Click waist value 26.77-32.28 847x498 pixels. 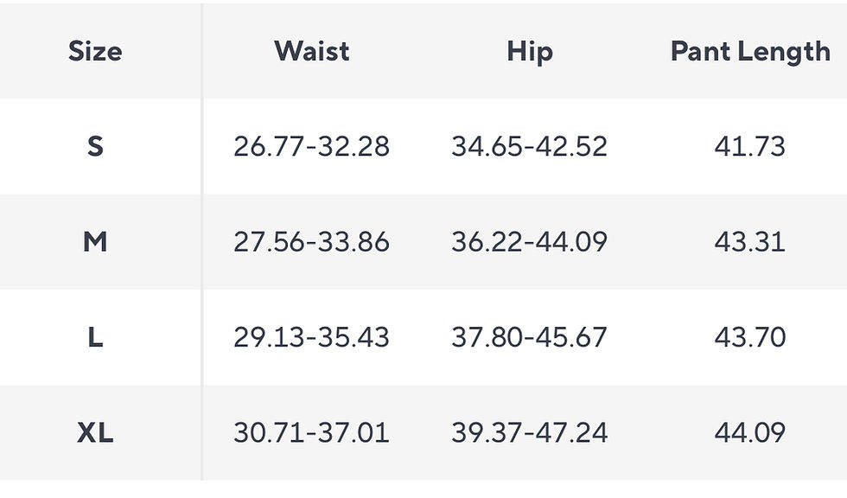tap(311, 146)
